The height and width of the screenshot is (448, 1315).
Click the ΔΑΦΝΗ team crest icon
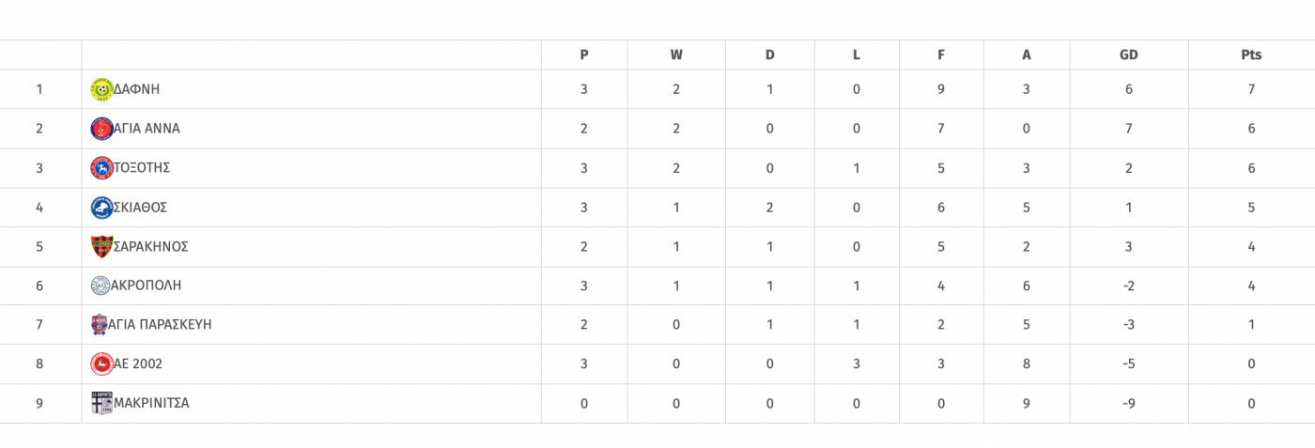pyautogui.click(x=101, y=89)
